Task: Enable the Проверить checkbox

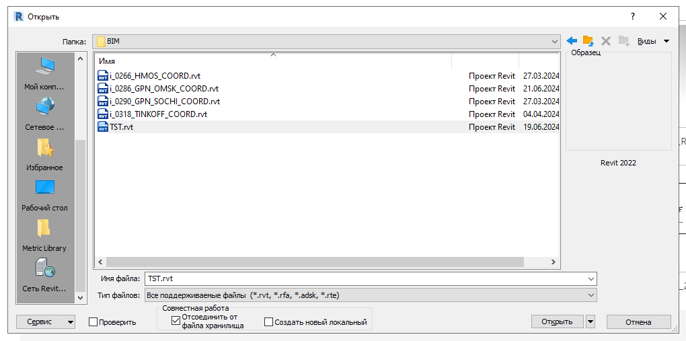Action: coord(93,322)
